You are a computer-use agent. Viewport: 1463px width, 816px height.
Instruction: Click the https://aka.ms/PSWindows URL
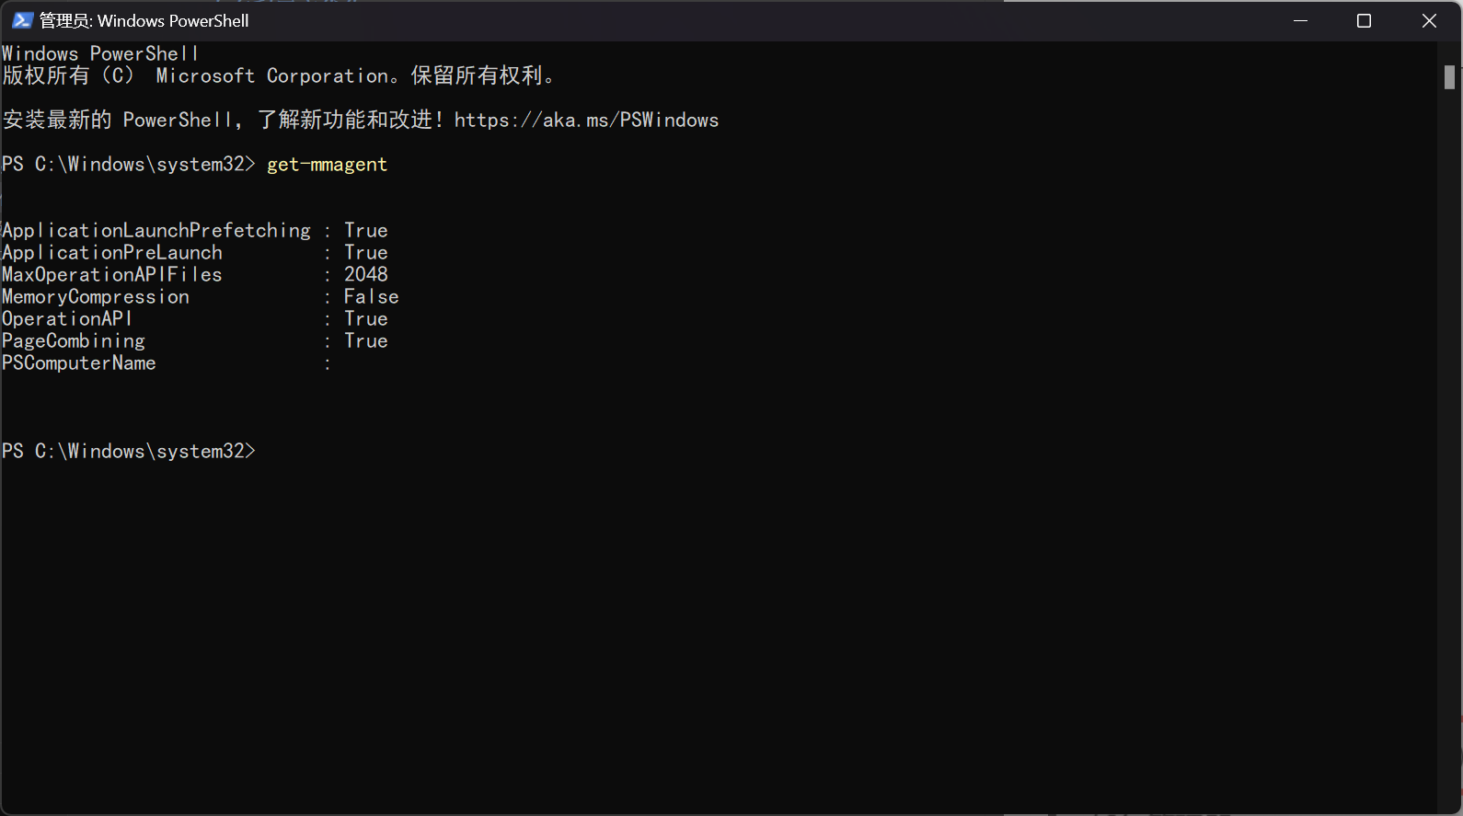click(x=586, y=121)
